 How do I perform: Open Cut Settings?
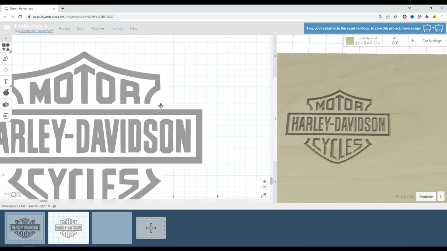(432, 41)
